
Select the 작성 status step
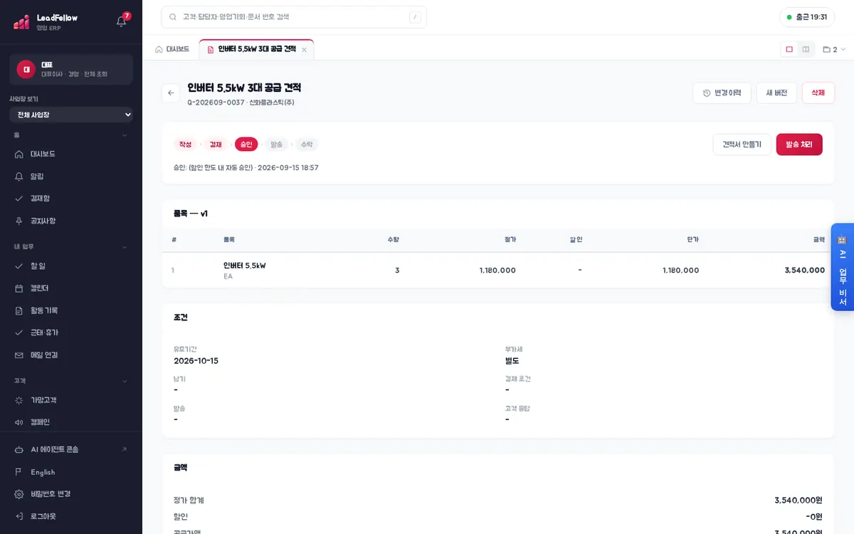(x=185, y=145)
